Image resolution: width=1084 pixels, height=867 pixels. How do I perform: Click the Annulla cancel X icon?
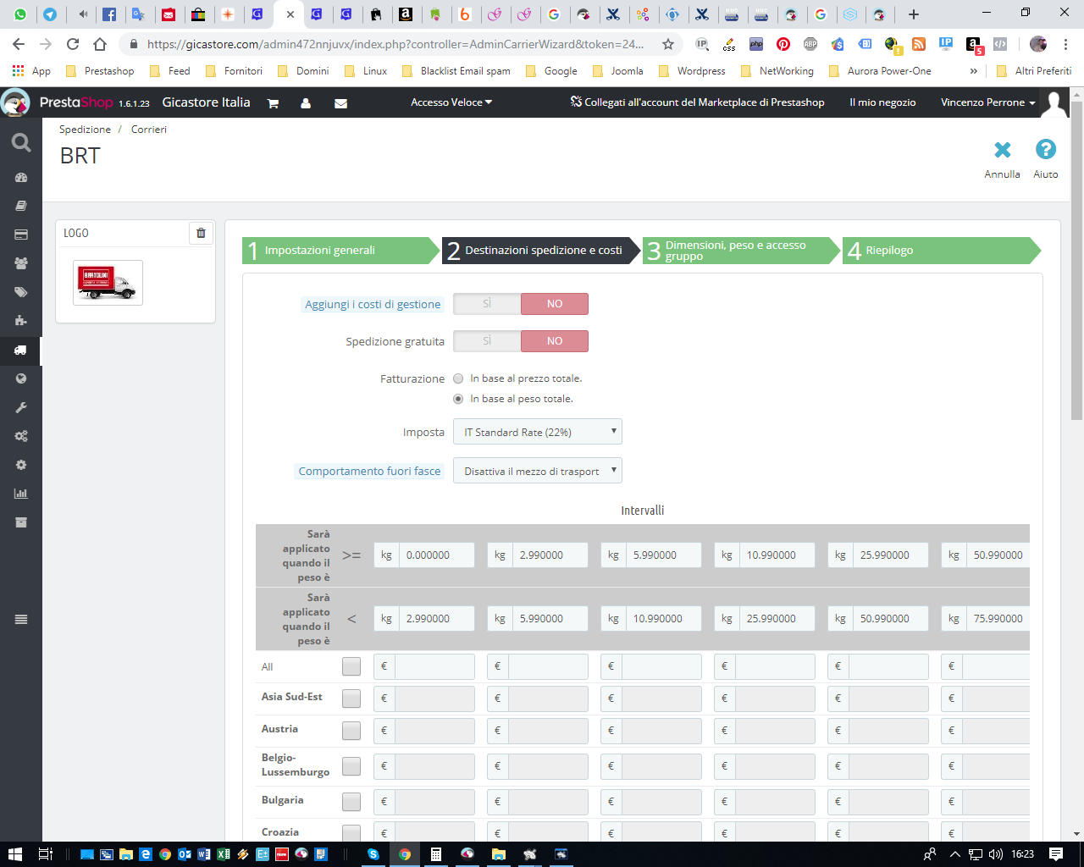1003,150
